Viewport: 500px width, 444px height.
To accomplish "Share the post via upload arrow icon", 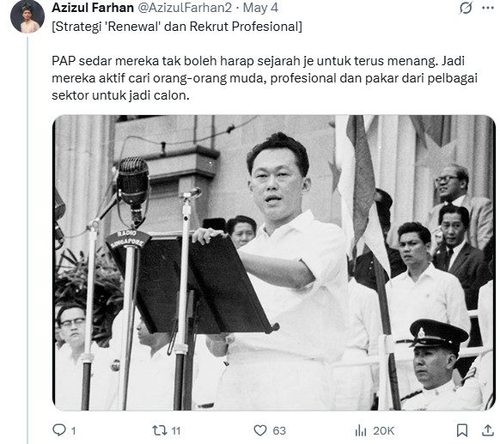I will [x=488, y=430].
